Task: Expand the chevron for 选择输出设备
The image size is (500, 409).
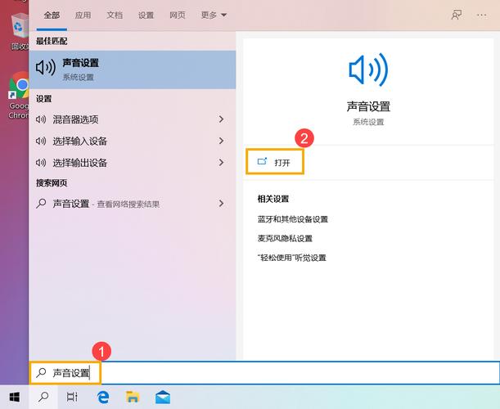Action: (x=221, y=162)
